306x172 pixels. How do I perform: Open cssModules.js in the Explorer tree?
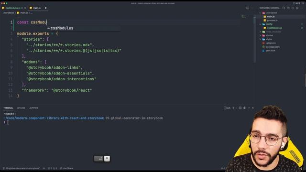(274, 28)
